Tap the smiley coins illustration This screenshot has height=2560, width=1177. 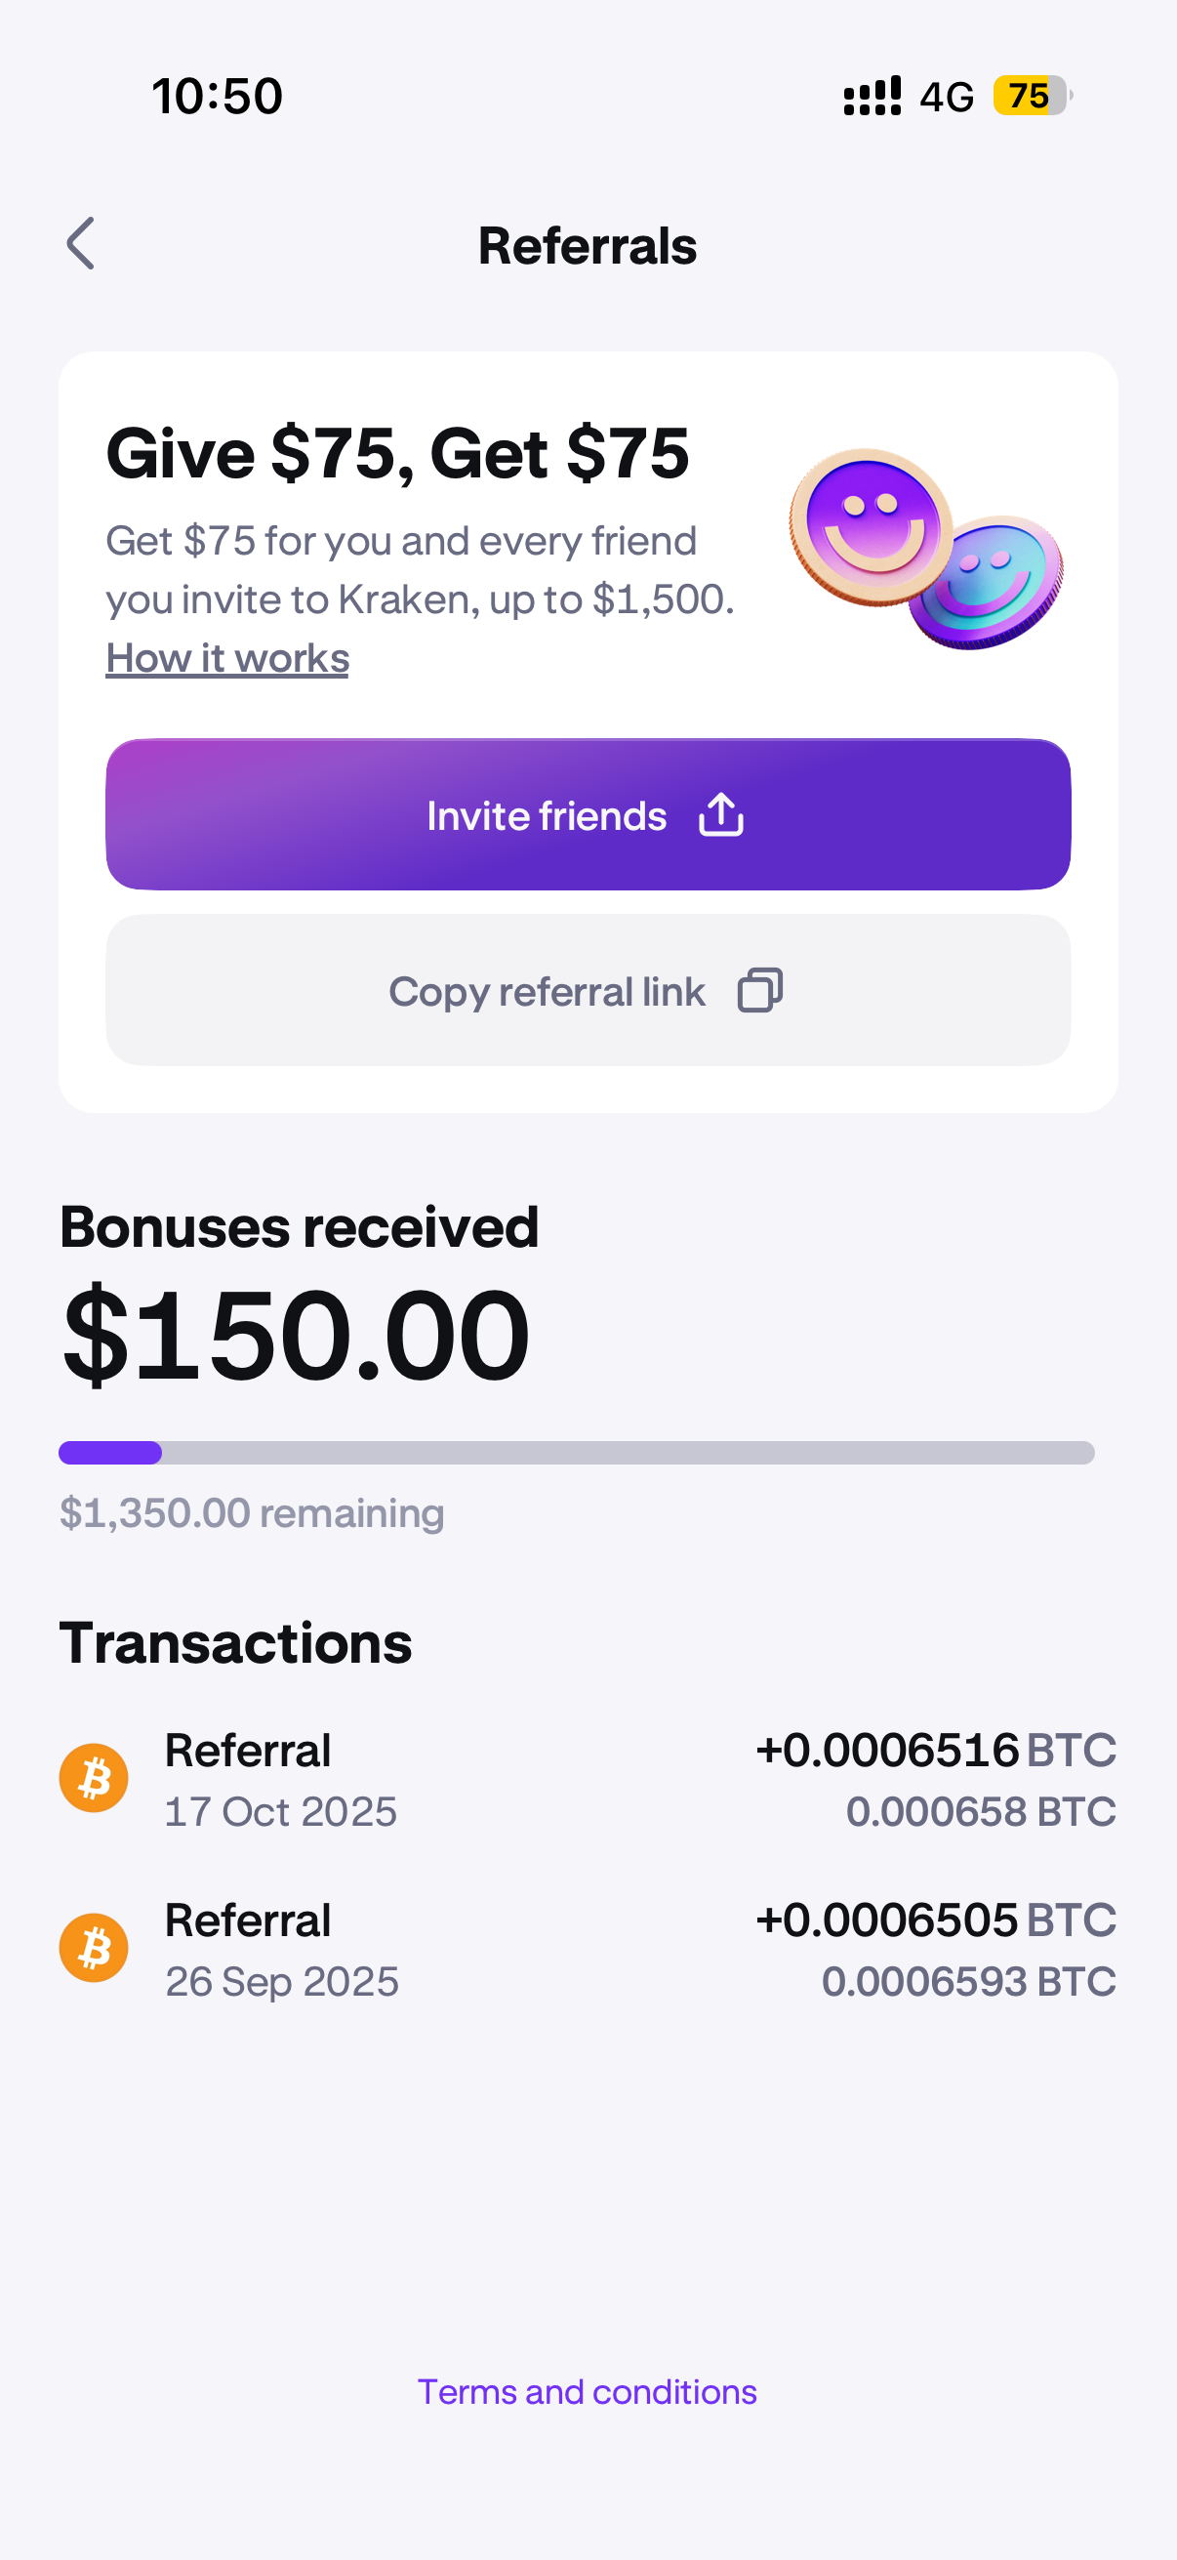[x=924, y=550]
